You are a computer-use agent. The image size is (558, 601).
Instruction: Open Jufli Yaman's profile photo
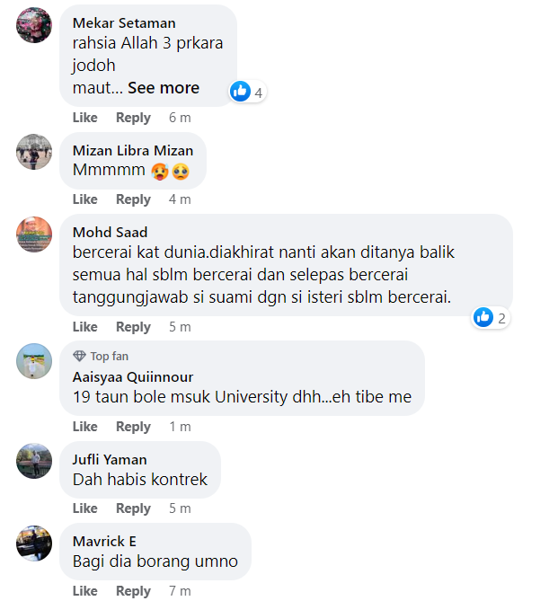34,461
